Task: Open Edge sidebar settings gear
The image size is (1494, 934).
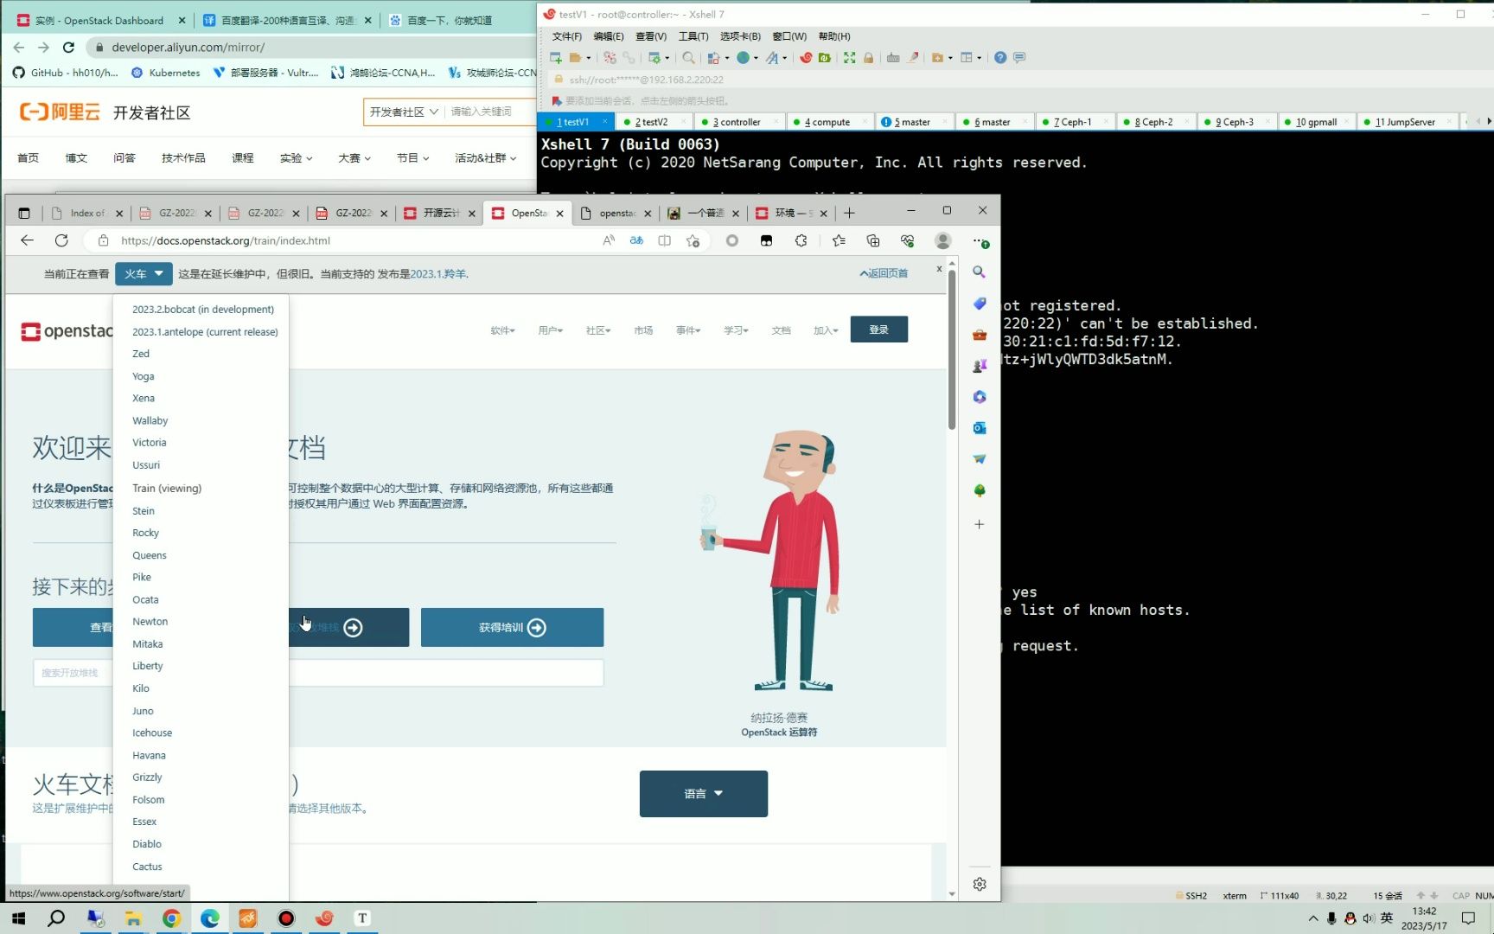Action: pyautogui.click(x=979, y=884)
